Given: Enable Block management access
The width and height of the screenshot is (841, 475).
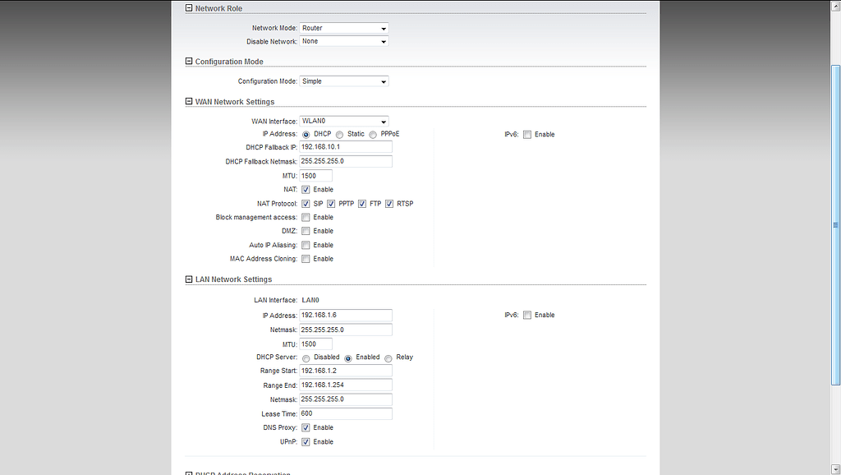Looking at the screenshot, I should point(305,217).
